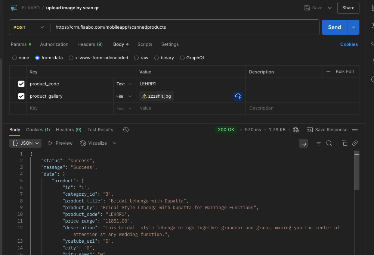
Task: Copy the response body to clipboard
Action: (344, 143)
